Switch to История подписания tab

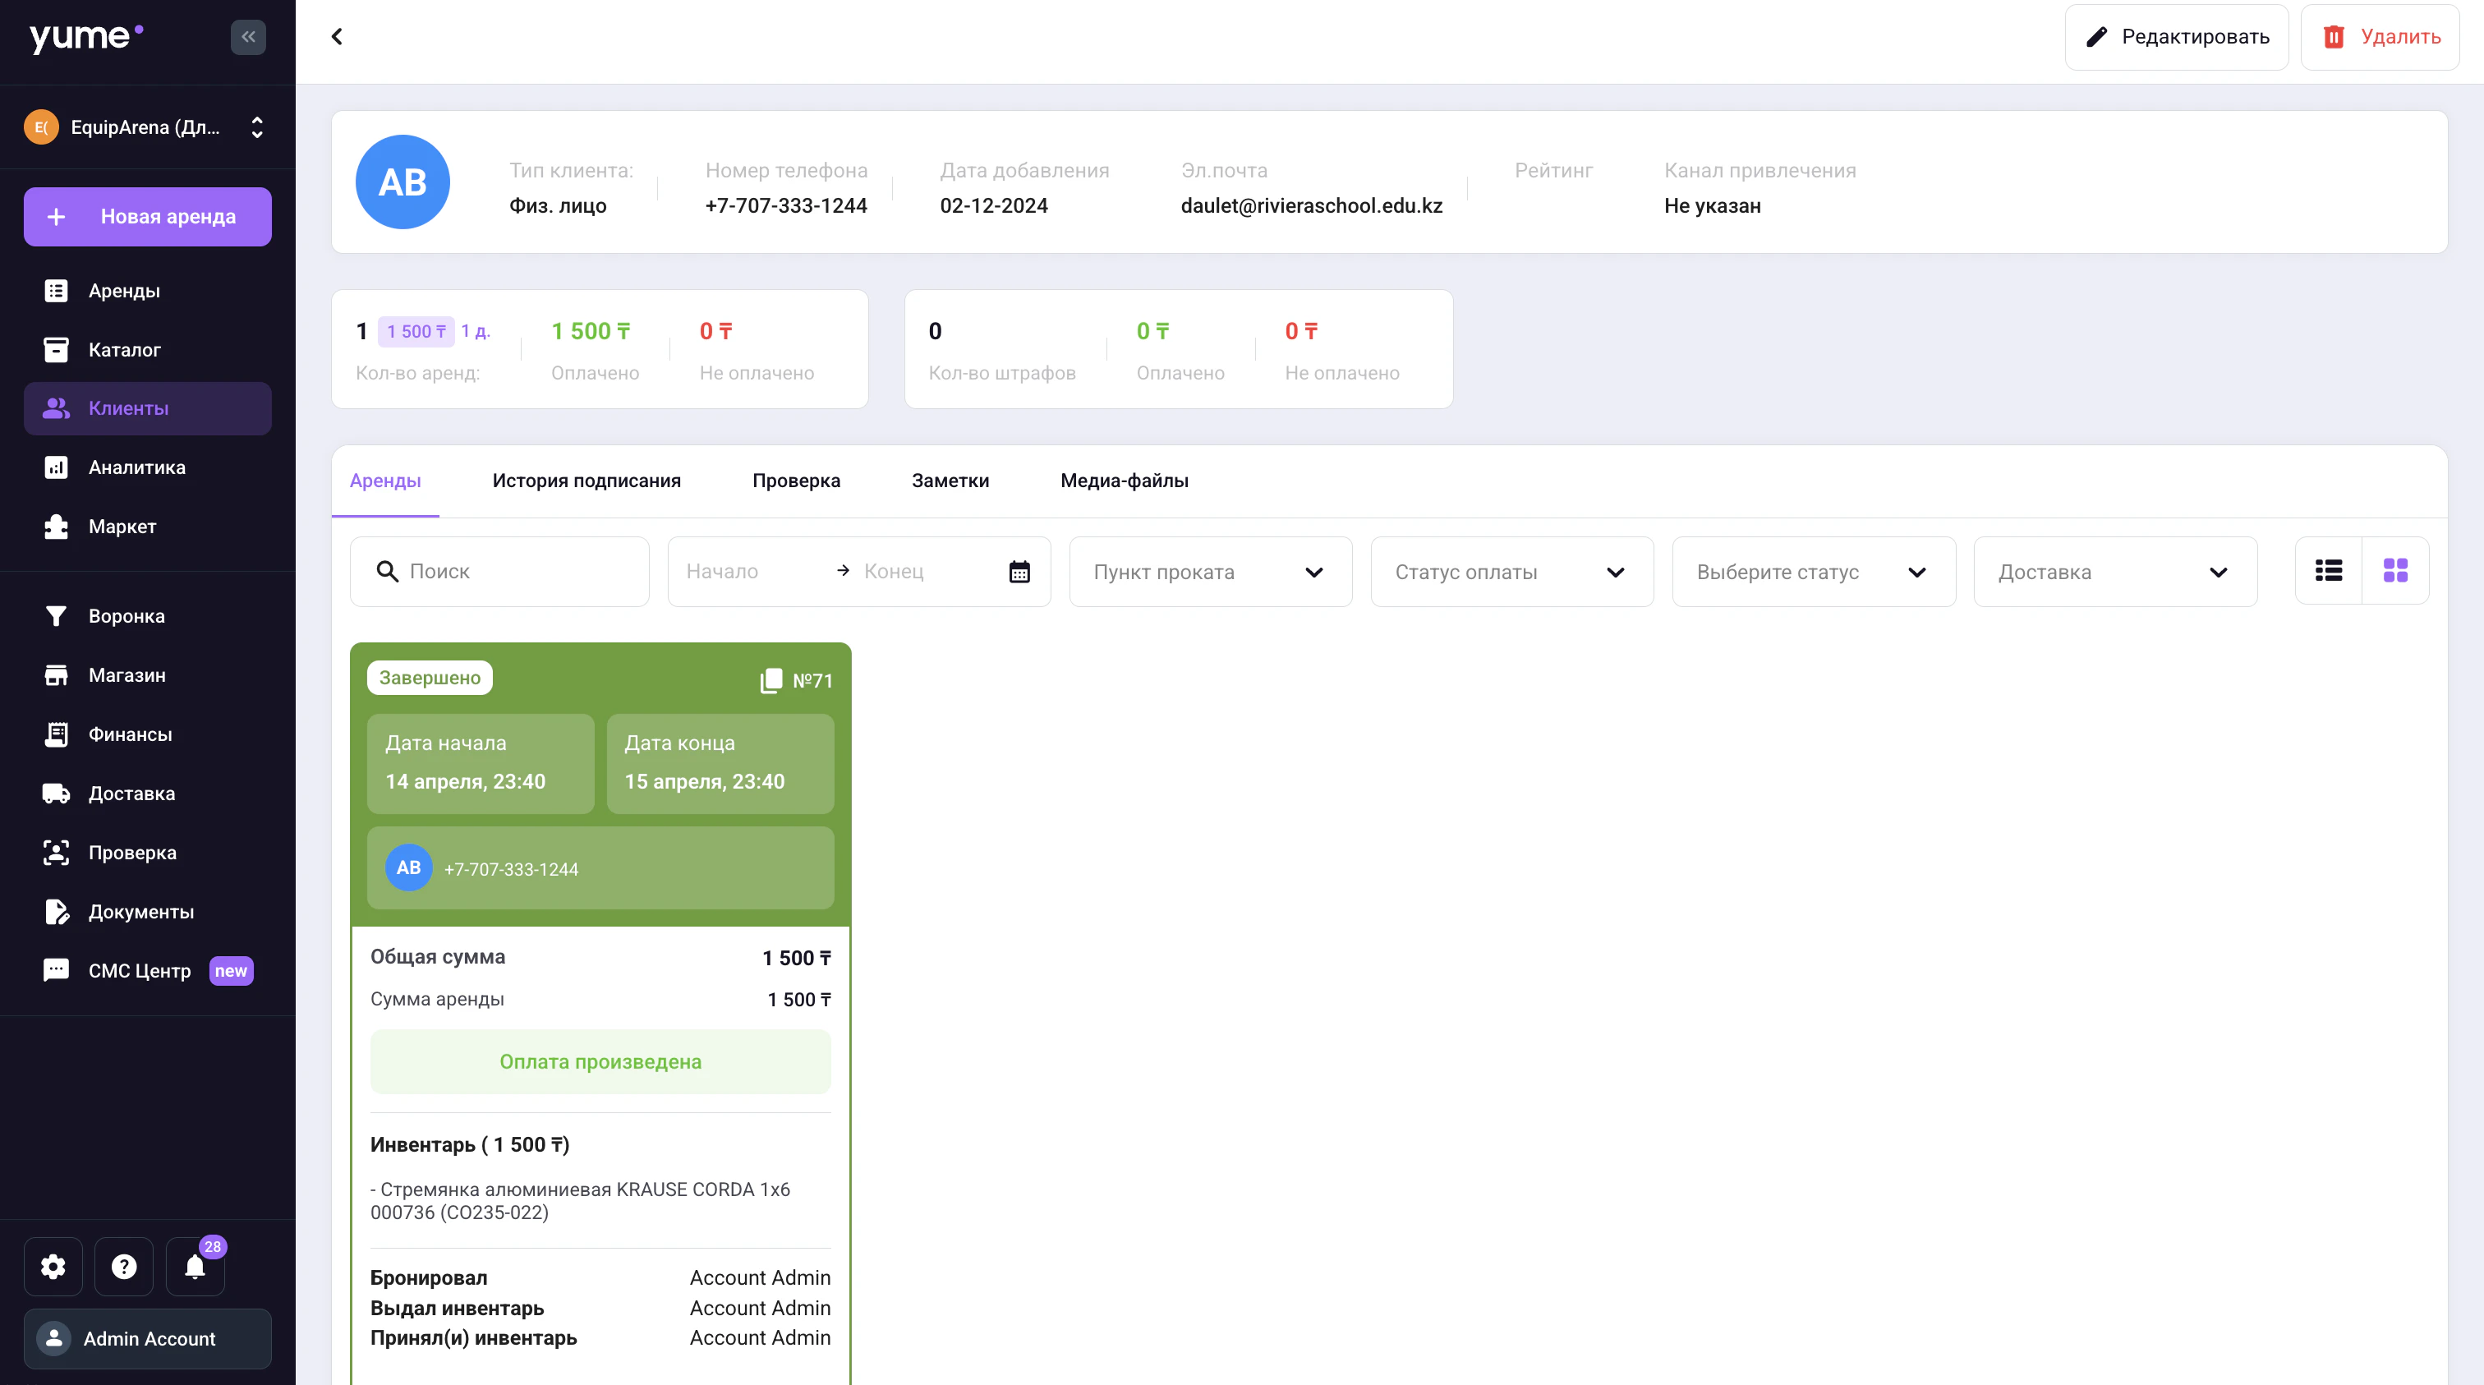click(586, 481)
